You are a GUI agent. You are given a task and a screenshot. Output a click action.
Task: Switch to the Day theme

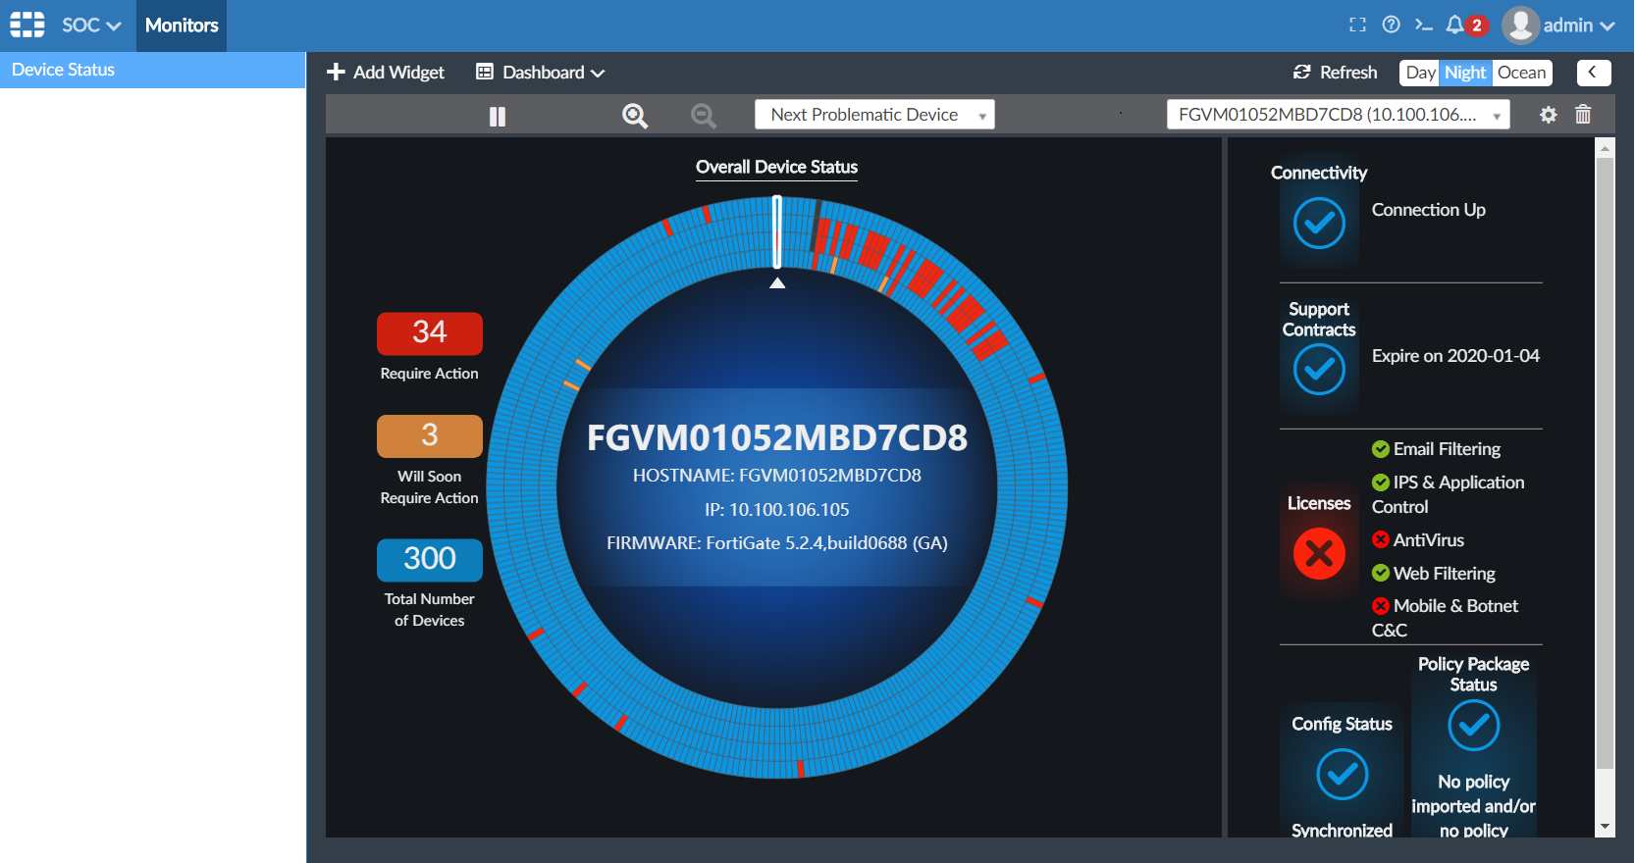[x=1420, y=73]
